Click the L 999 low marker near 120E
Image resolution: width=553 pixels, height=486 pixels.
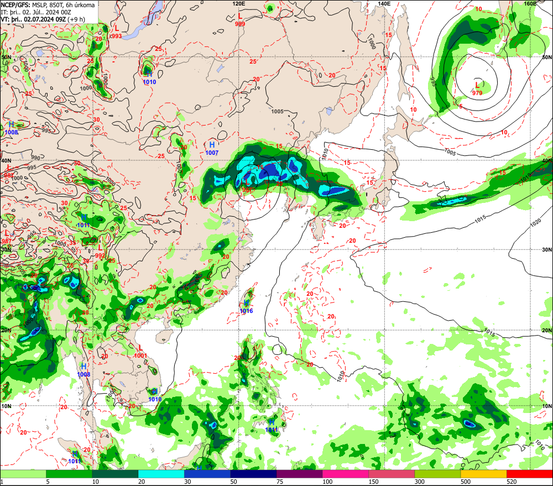coord(240,20)
